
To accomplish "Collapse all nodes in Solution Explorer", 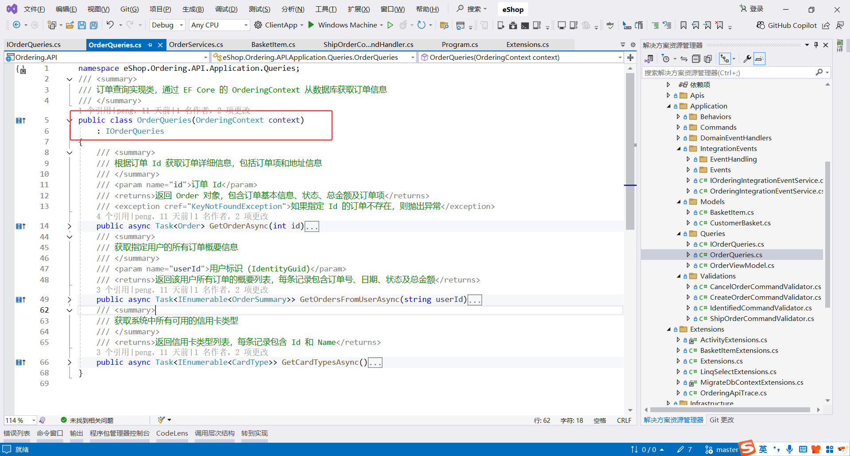I will (x=696, y=58).
